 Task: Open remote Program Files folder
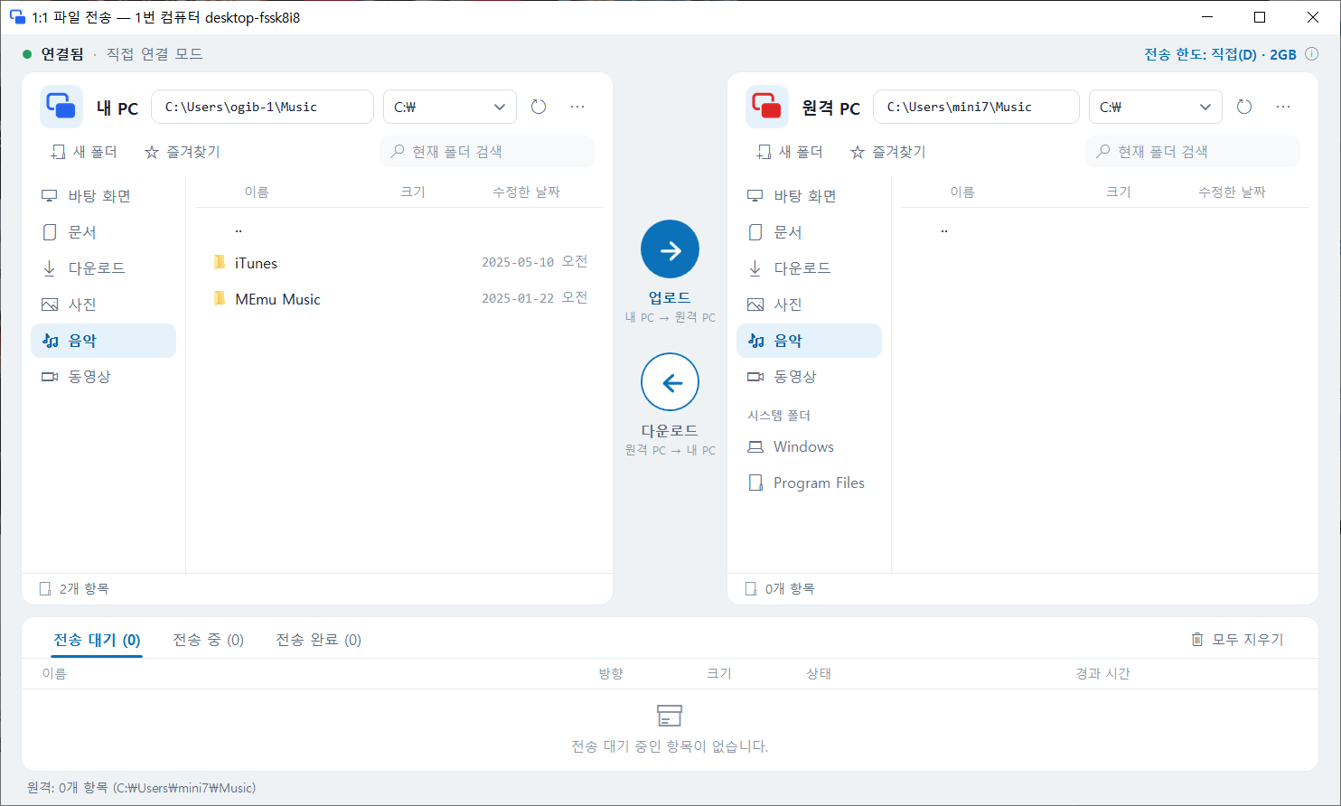[x=810, y=483]
